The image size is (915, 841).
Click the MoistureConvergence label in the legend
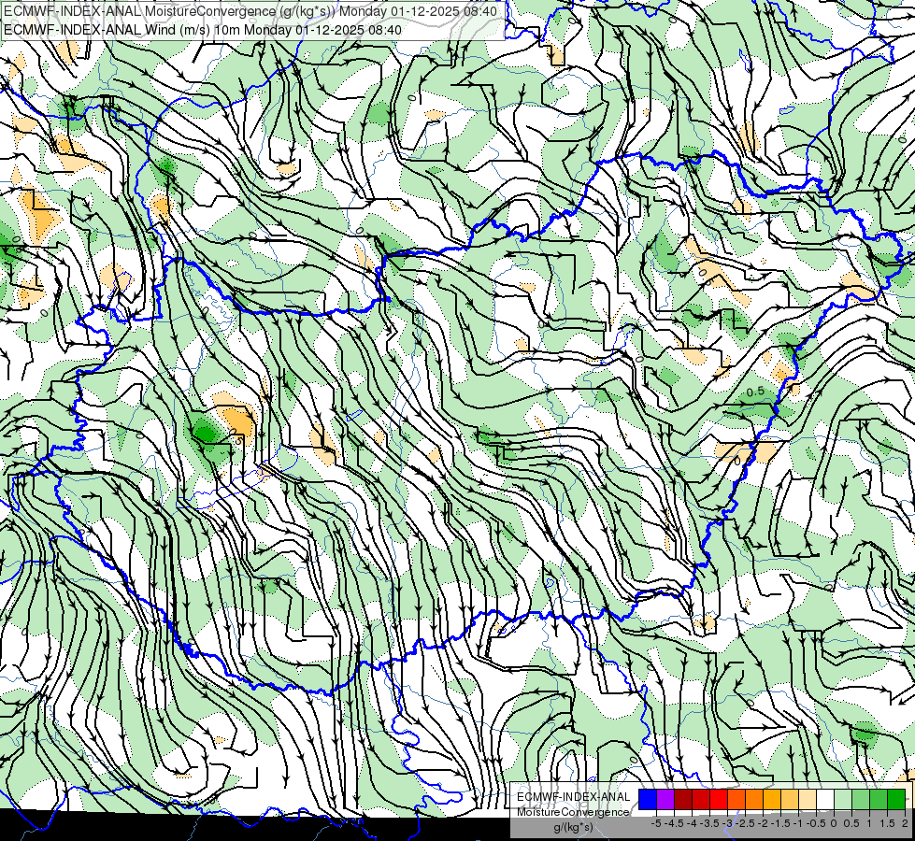(x=573, y=812)
